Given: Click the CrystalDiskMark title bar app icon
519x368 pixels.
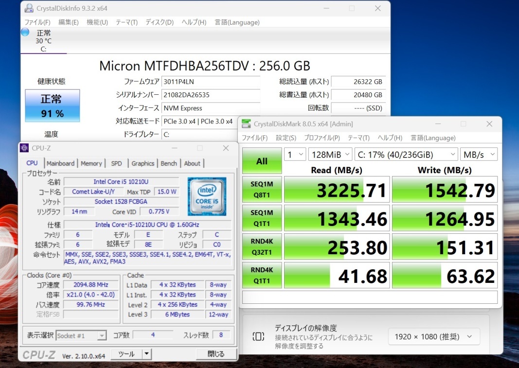Looking at the screenshot, I should pyautogui.click(x=247, y=124).
